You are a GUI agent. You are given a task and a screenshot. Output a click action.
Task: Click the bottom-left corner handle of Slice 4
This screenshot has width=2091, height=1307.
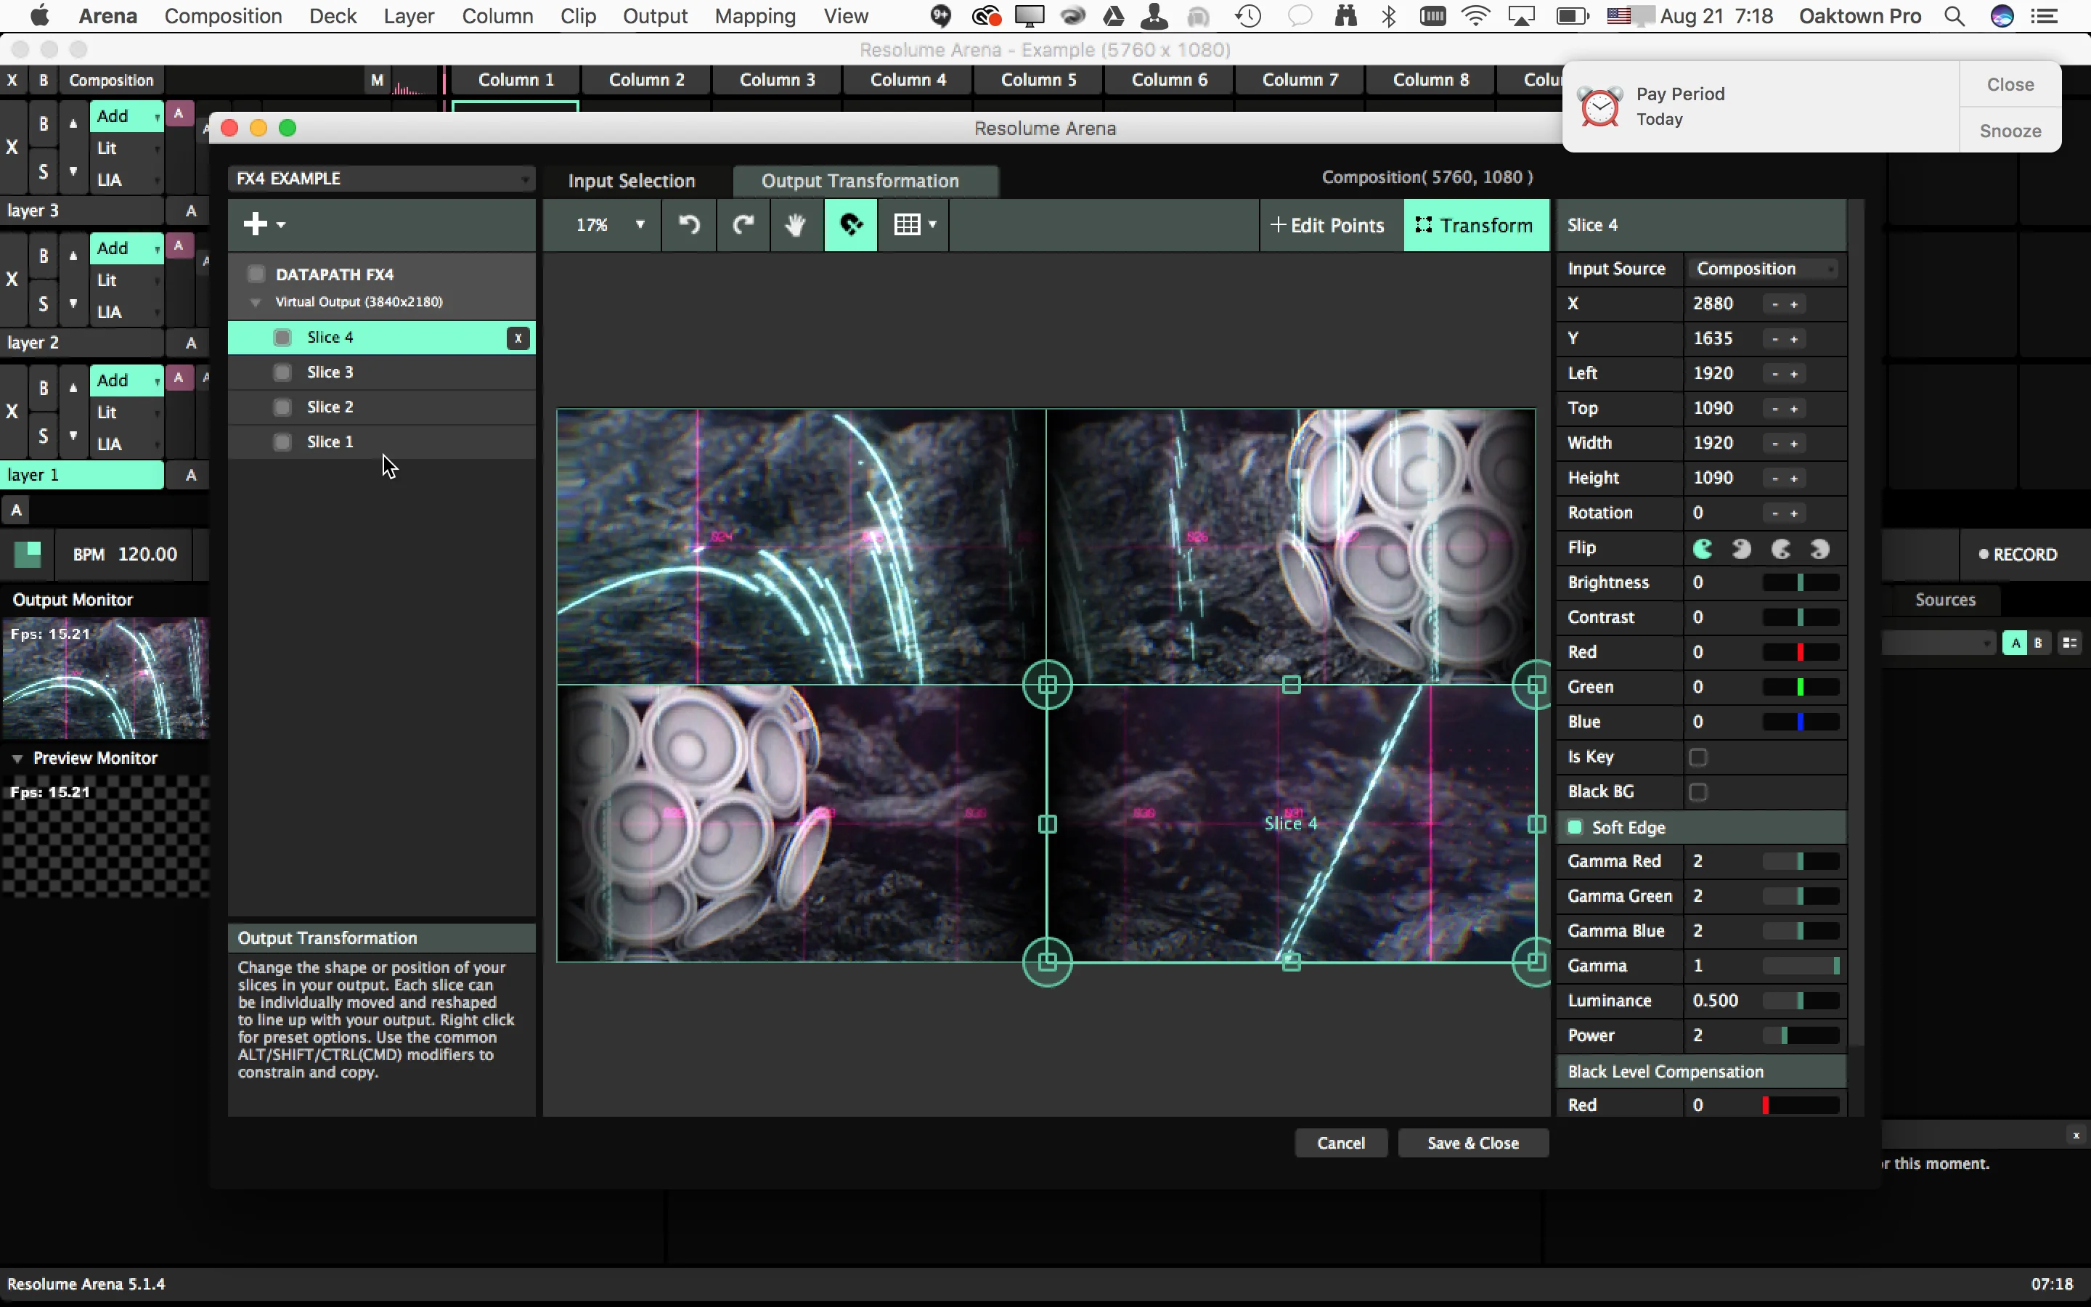coord(1047,961)
